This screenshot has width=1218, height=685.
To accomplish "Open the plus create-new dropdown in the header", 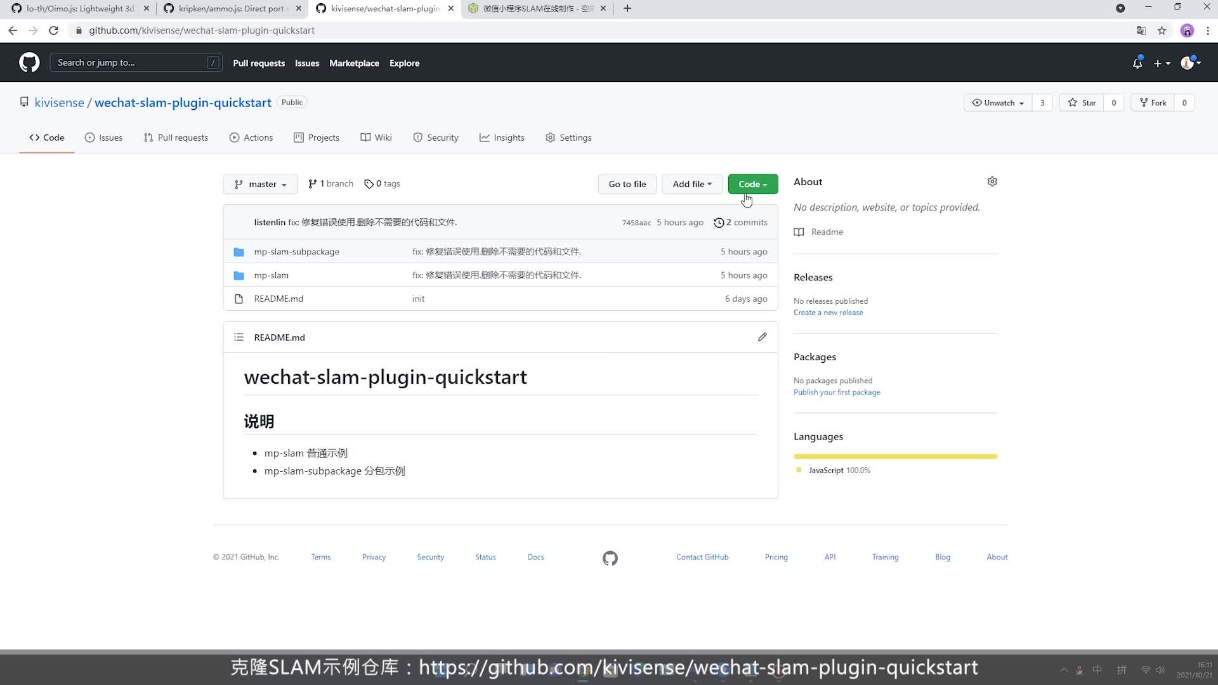I will (1162, 63).
